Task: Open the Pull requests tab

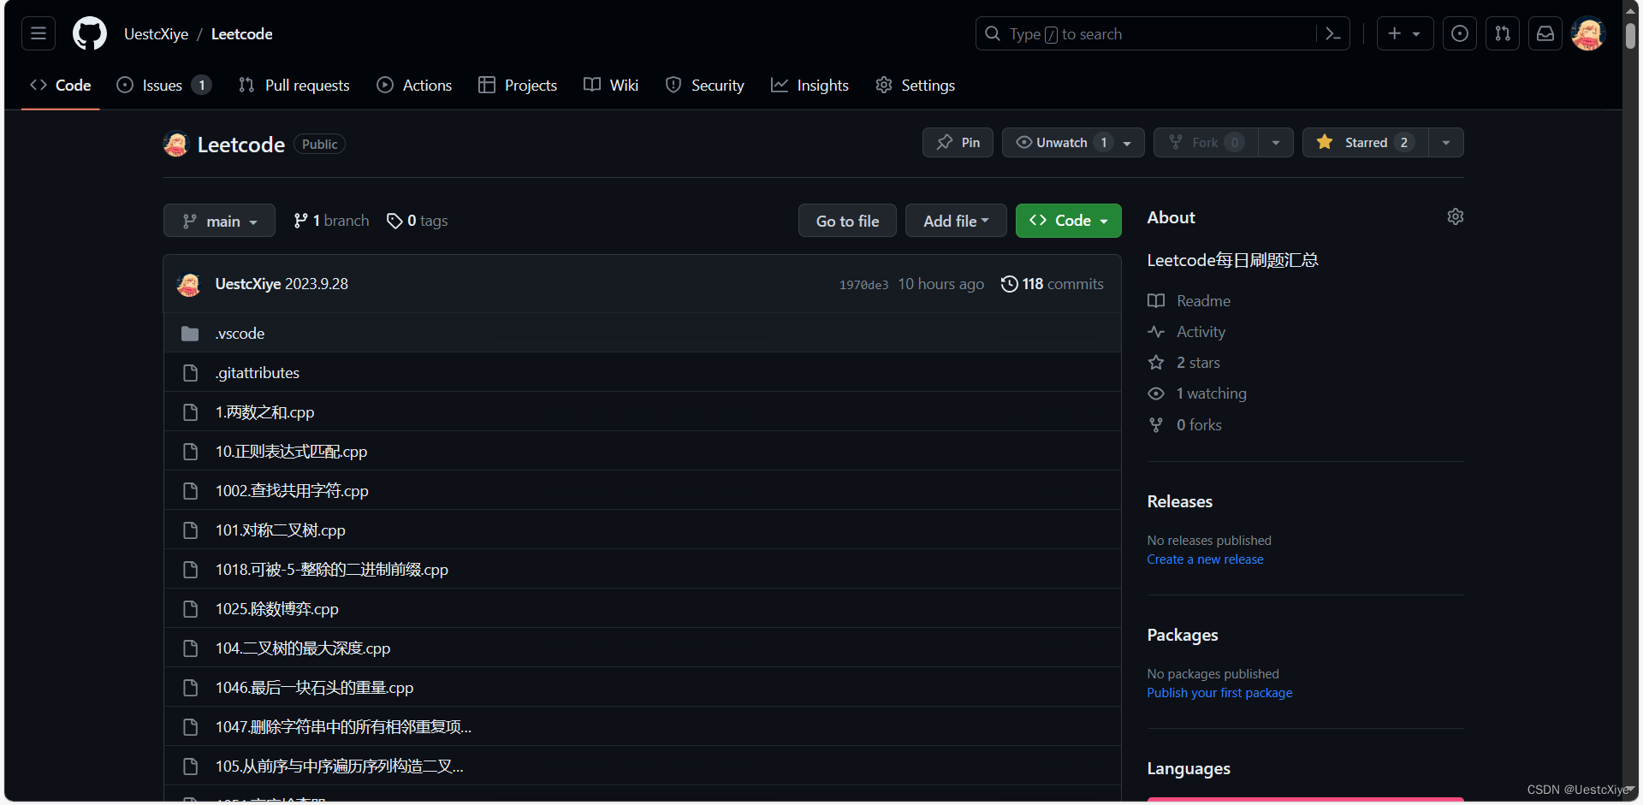Action: click(294, 85)
